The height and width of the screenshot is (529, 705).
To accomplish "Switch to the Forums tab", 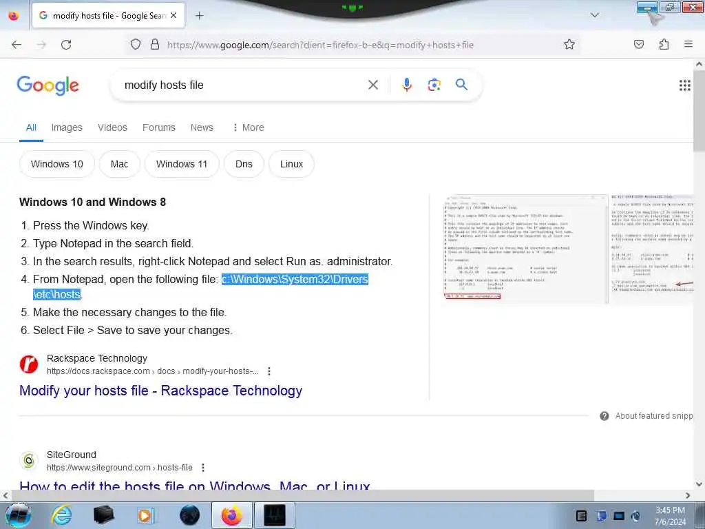I will pos(159,127).
